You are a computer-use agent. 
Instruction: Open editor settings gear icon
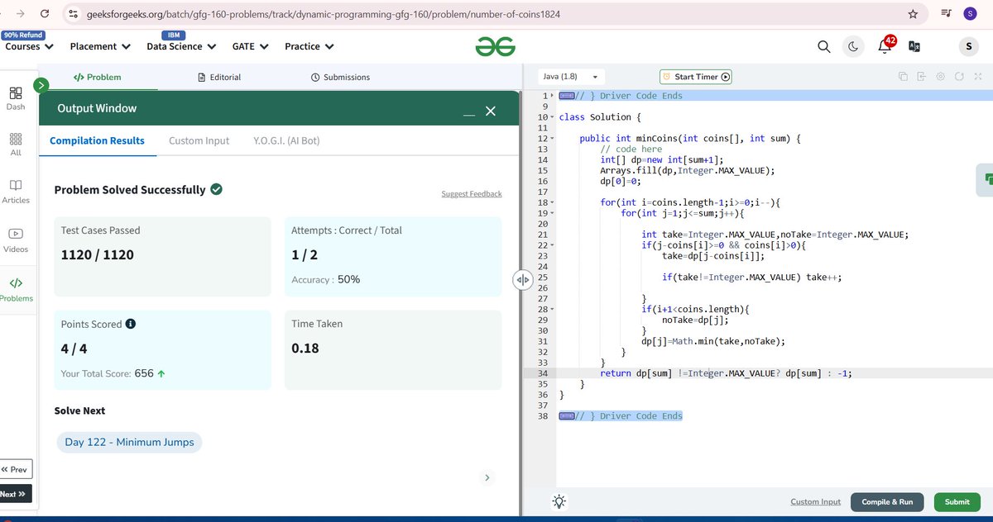point(941,77)
